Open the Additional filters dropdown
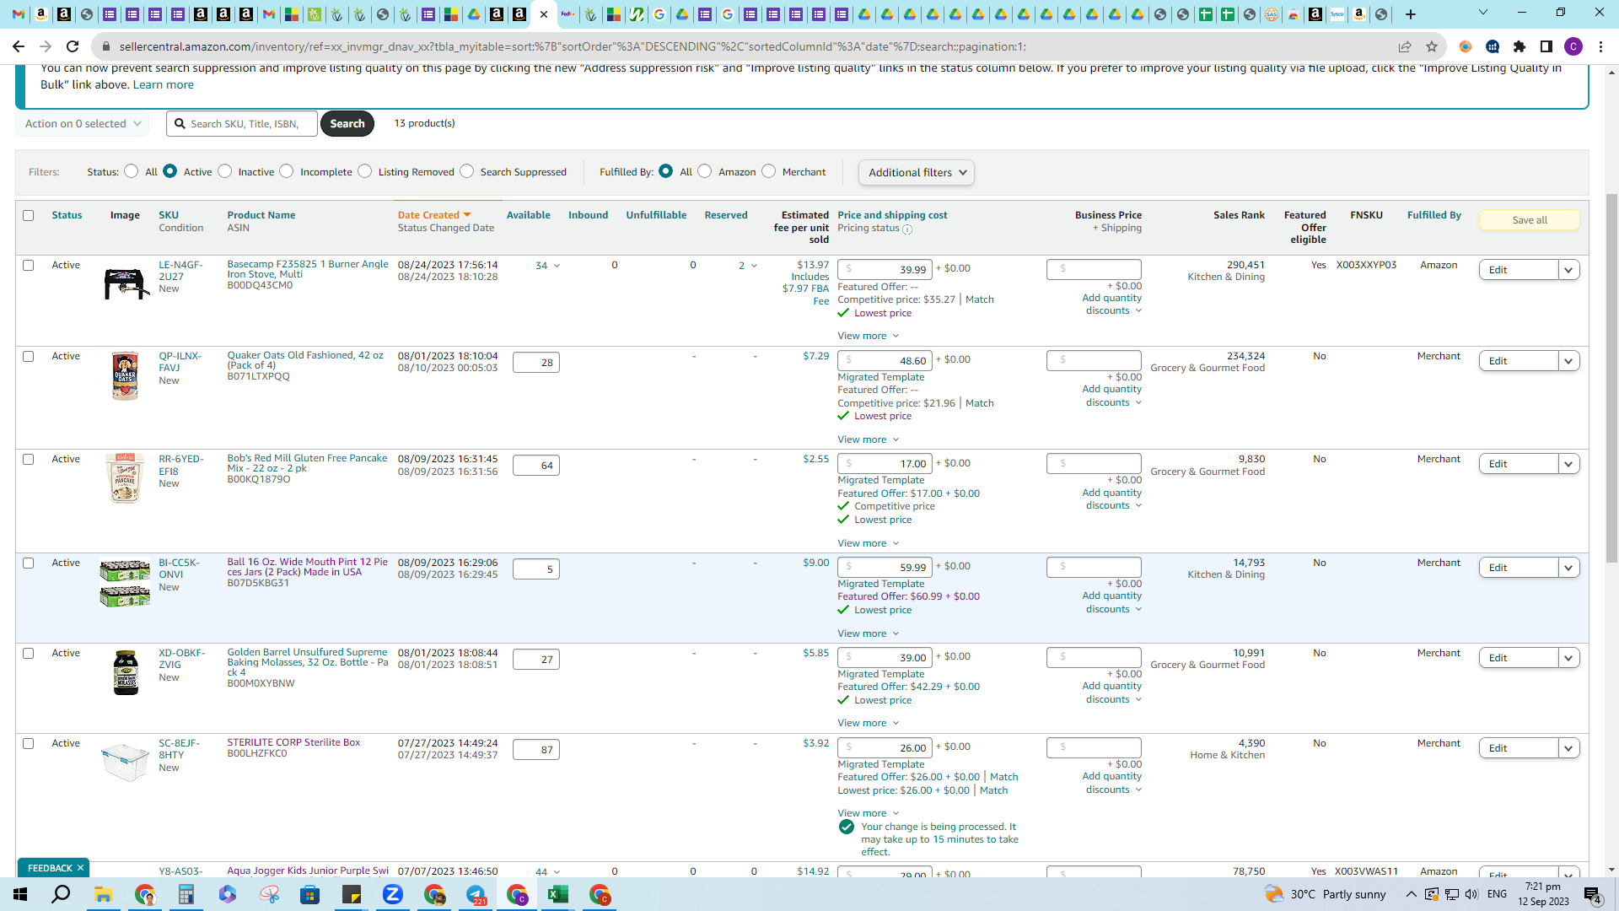The image size is (1619, 911). [x=917, y=172]
